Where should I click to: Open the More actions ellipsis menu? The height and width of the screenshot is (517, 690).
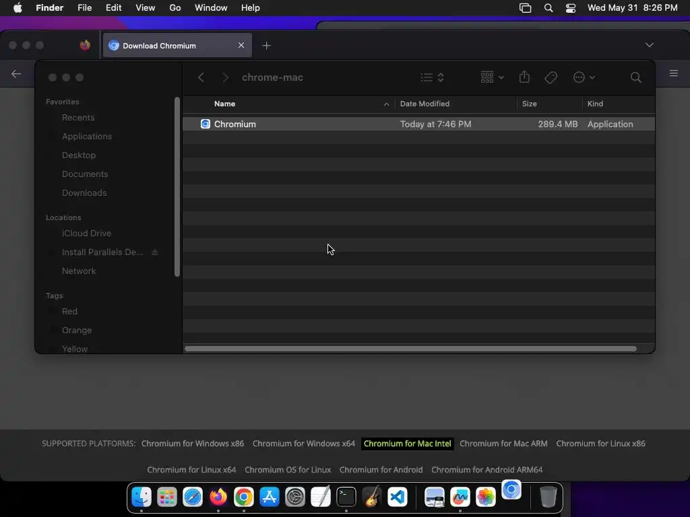click(x=584, y=77)
